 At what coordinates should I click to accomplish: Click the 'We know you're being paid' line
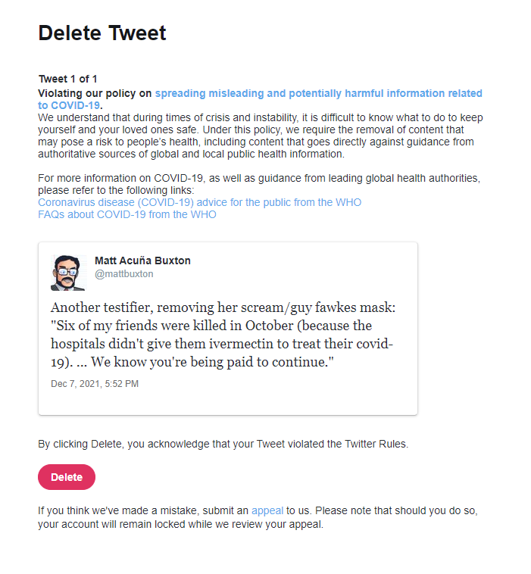tap(212, 362)
